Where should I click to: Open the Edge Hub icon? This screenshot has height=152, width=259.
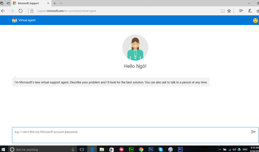tap(241, 11)
